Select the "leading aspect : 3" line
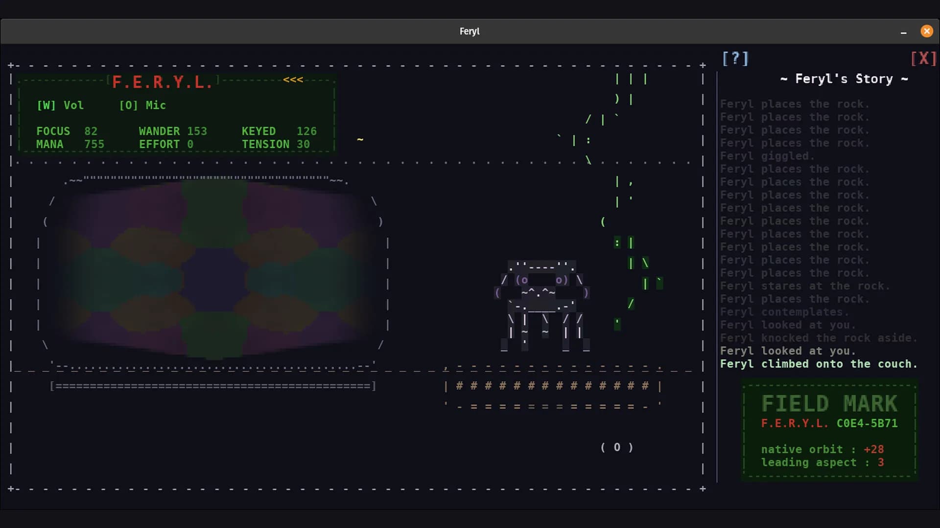The height and width of the screenshot is (528, 940). 822,462
